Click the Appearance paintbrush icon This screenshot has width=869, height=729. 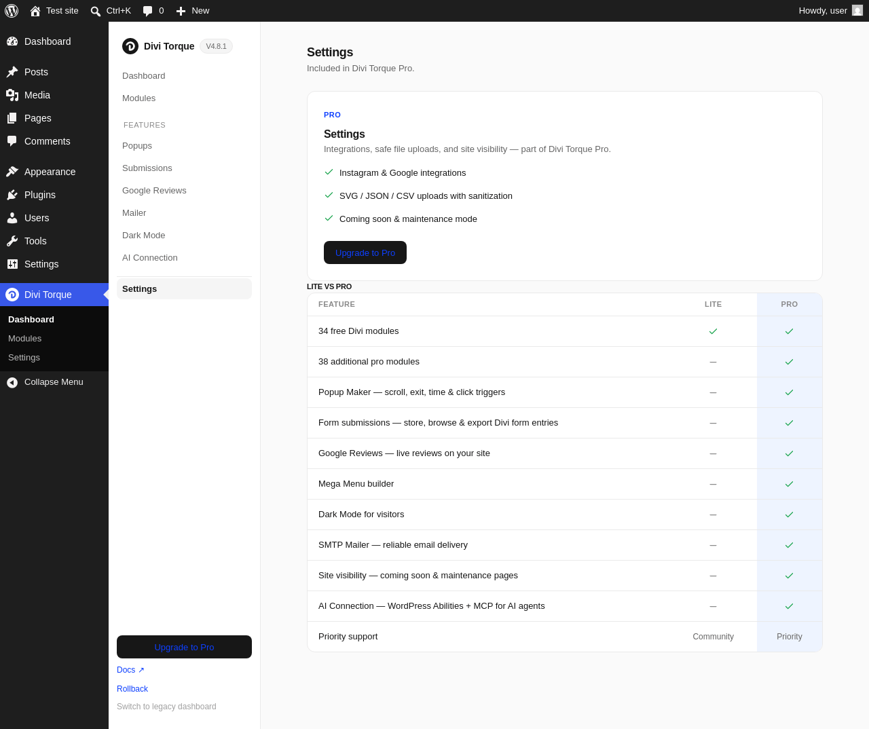[12, 172]
